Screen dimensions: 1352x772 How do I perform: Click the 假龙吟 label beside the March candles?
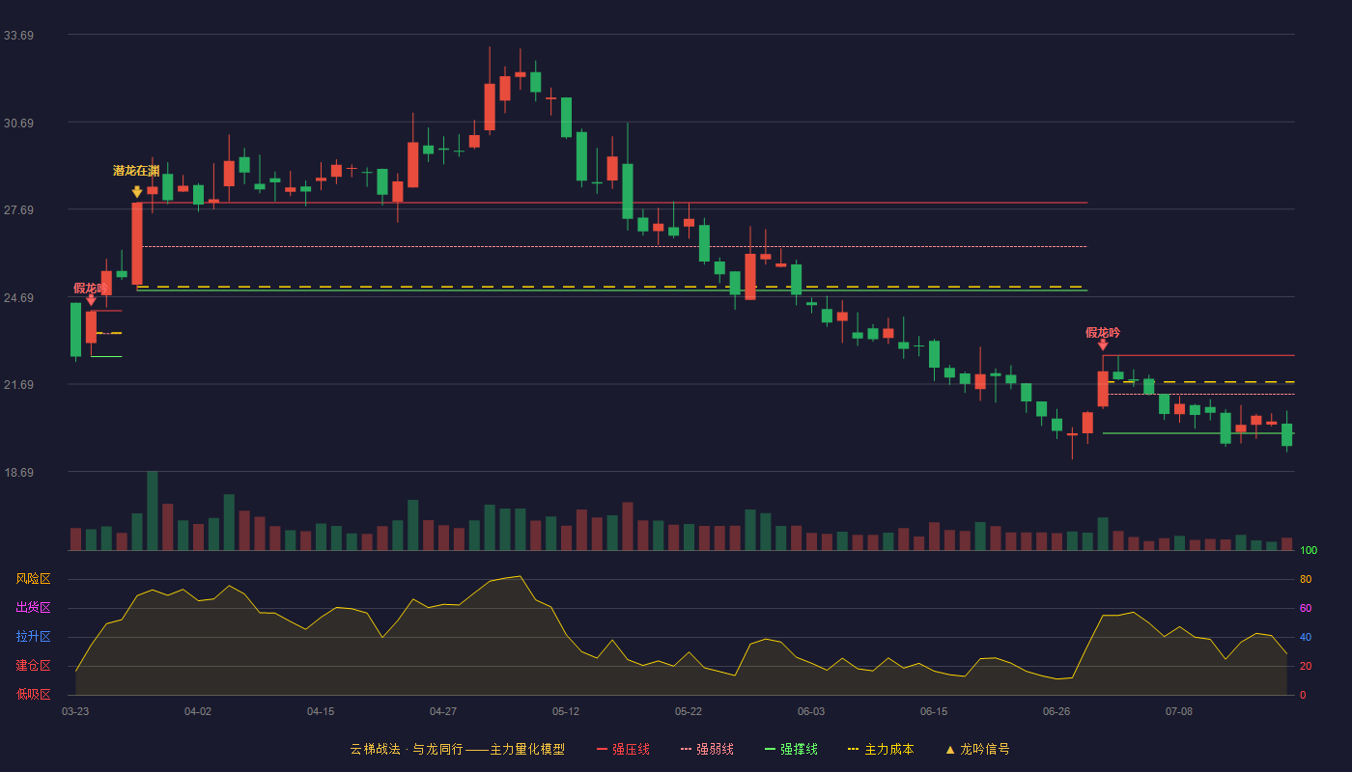91,288
